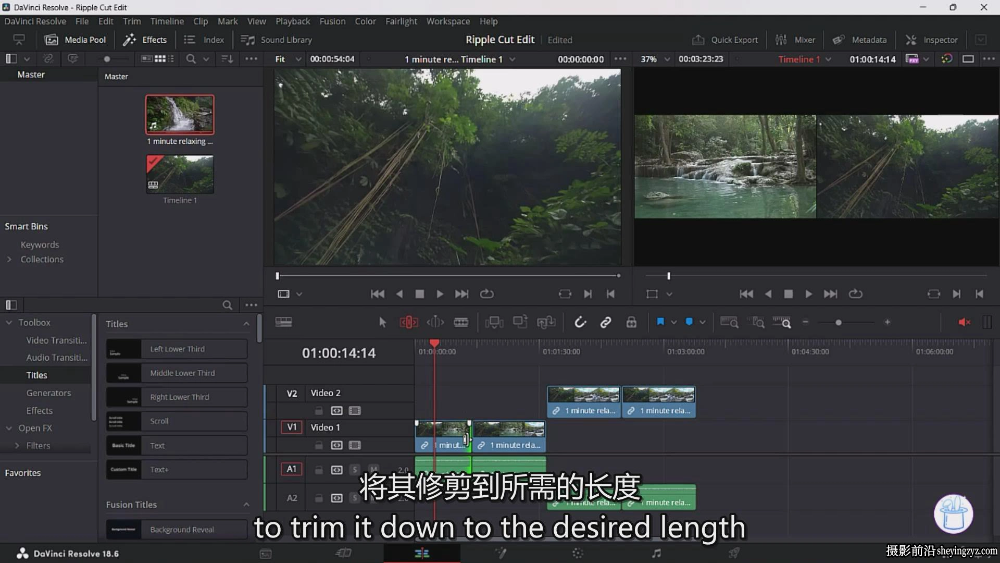Expand the Filters tree item
The width and height of the screenshot is (1000, 563).
(x=17, y=446)
